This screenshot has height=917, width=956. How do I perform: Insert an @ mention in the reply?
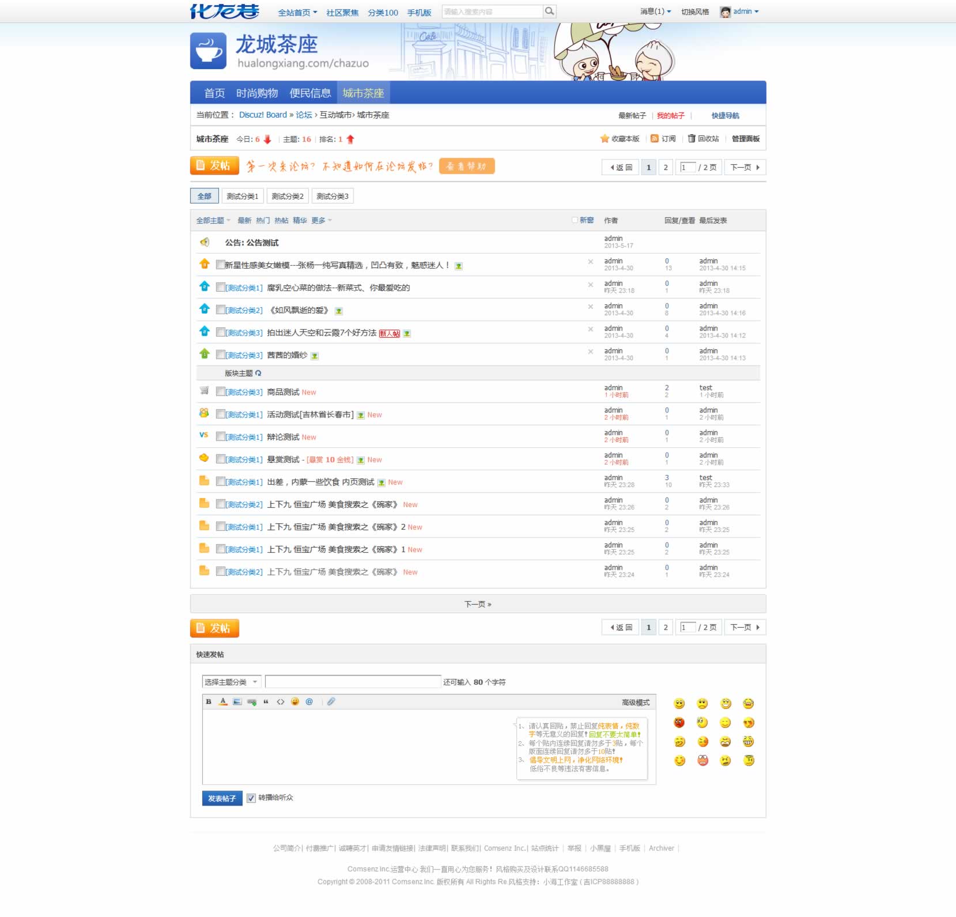(x=309, y=702)
